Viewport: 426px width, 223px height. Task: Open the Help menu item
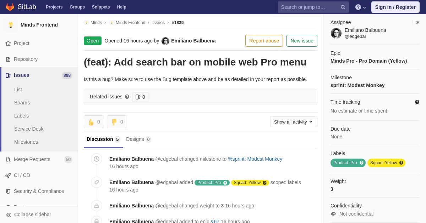(x=122, y=7)
